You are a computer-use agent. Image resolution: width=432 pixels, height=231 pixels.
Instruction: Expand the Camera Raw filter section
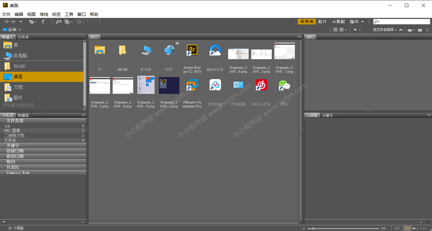pos(43,172)
